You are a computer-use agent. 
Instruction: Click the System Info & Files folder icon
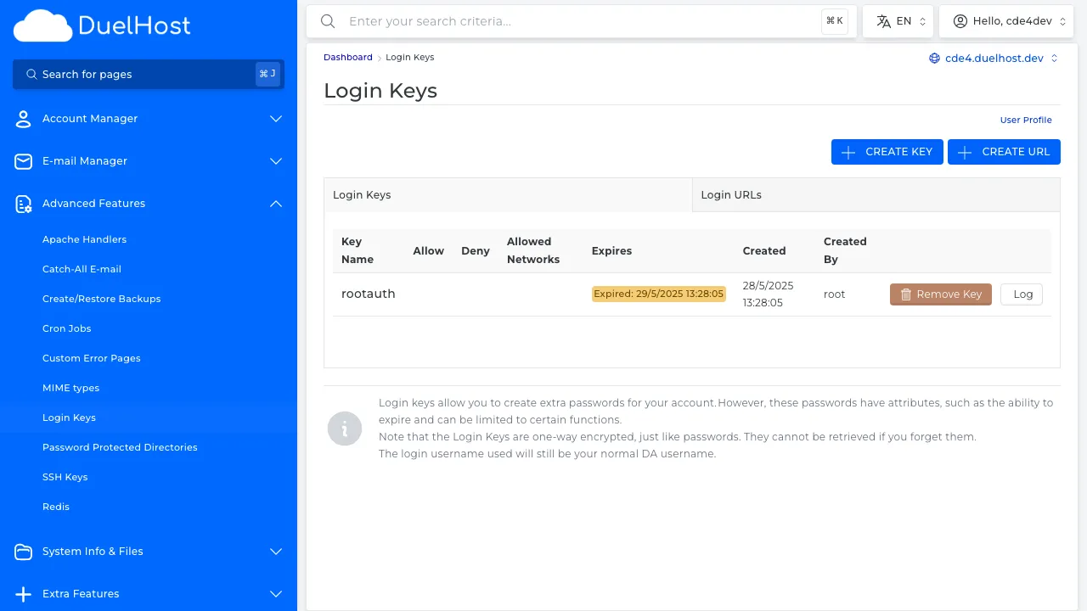pos(23,552)
